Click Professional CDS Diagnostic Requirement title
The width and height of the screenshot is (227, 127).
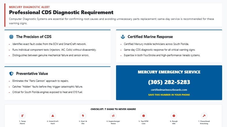point(61,12)
